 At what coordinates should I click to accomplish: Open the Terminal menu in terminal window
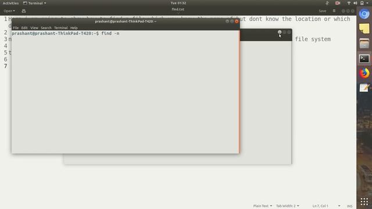(60, 28)
